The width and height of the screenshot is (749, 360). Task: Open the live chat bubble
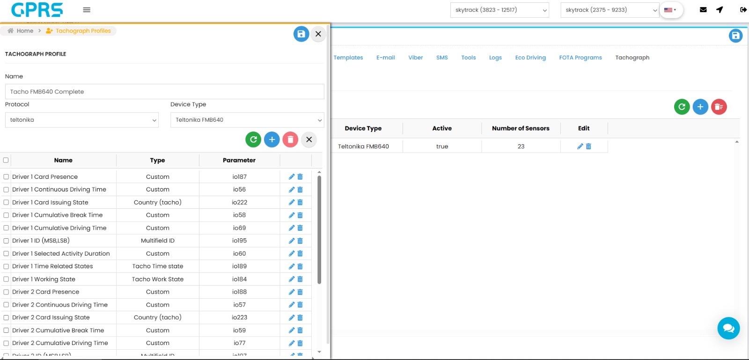pos(729,328)
